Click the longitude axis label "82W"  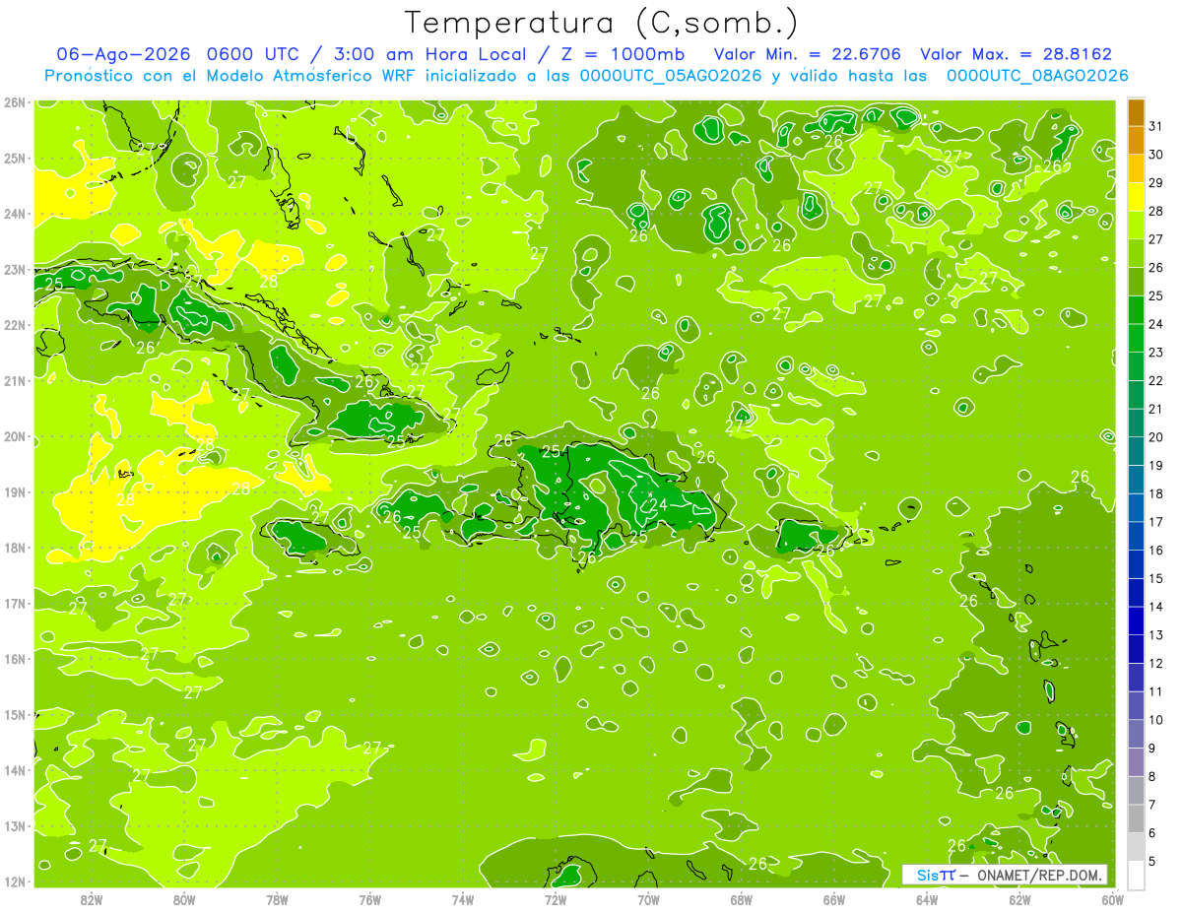92,899
